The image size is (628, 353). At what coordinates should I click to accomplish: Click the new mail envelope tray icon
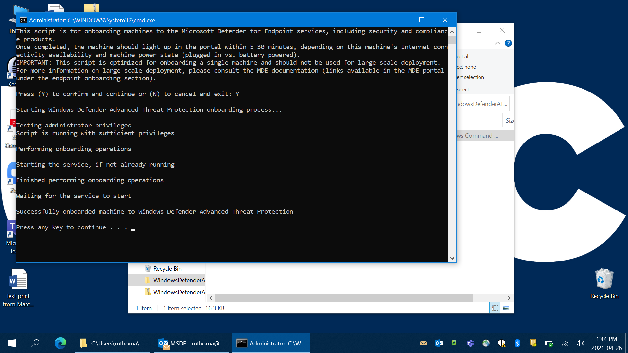click(423, 343)
